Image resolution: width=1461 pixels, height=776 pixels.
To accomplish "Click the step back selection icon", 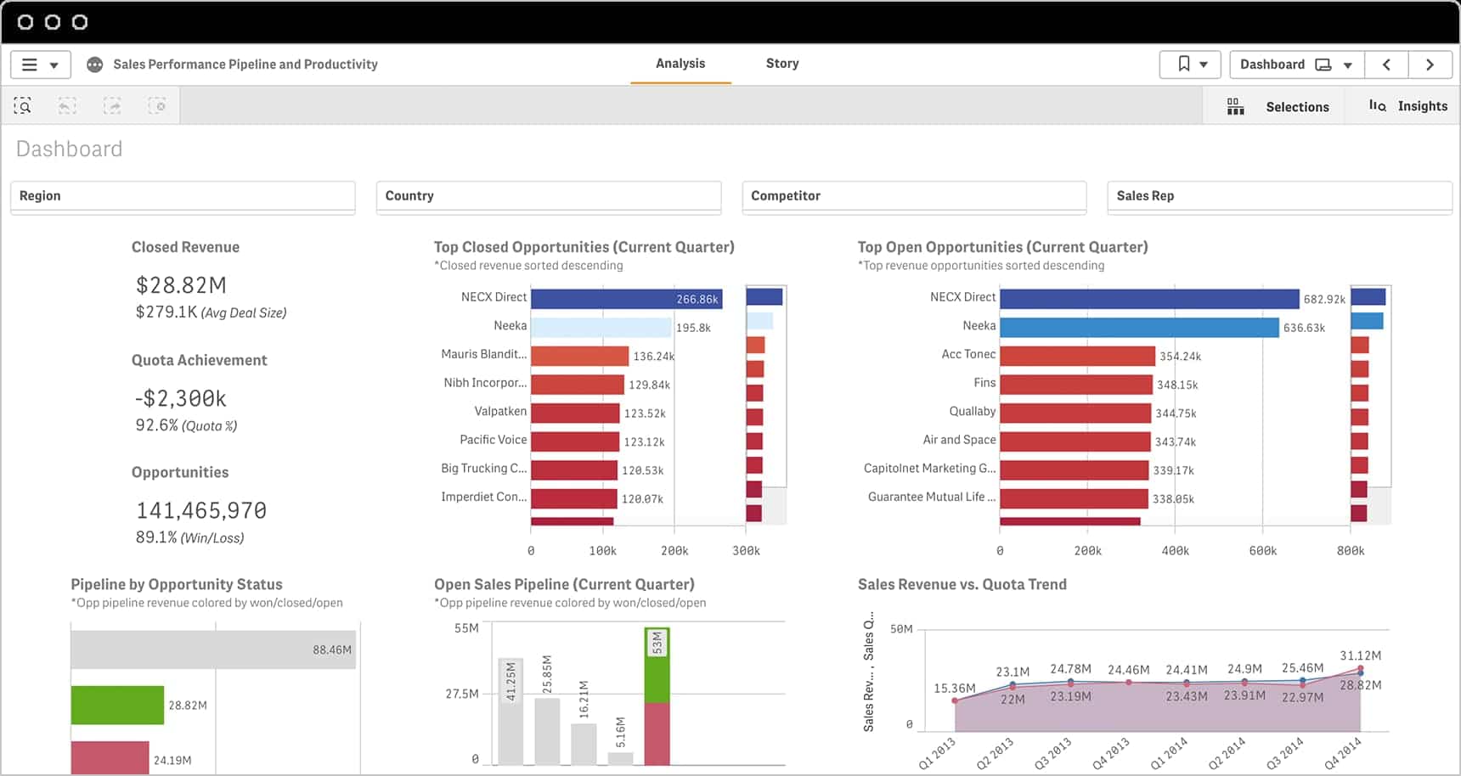I will pos(67,106).
